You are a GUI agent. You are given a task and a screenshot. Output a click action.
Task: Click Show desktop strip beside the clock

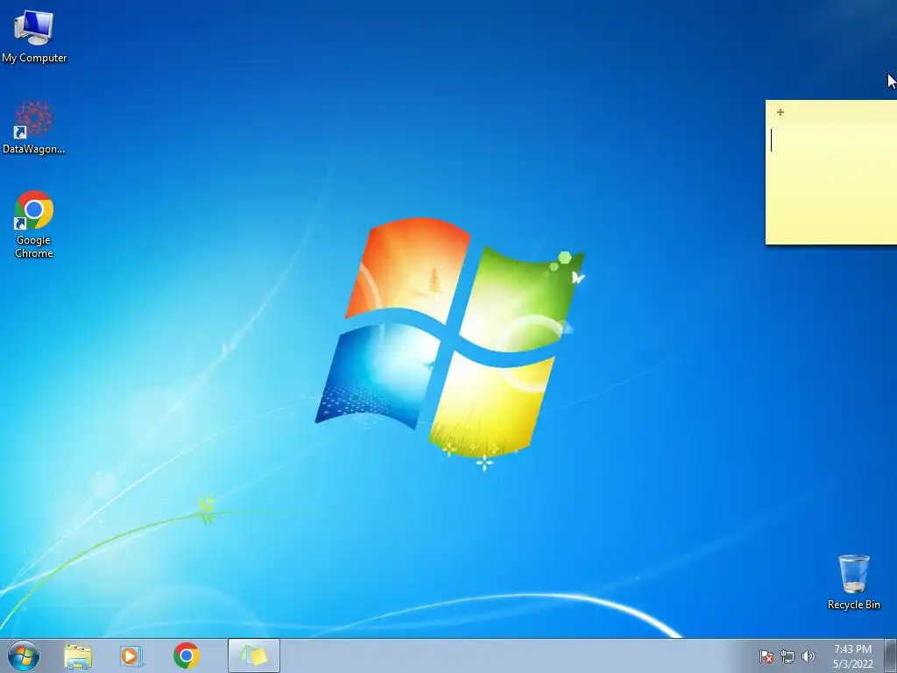(891, 655)
